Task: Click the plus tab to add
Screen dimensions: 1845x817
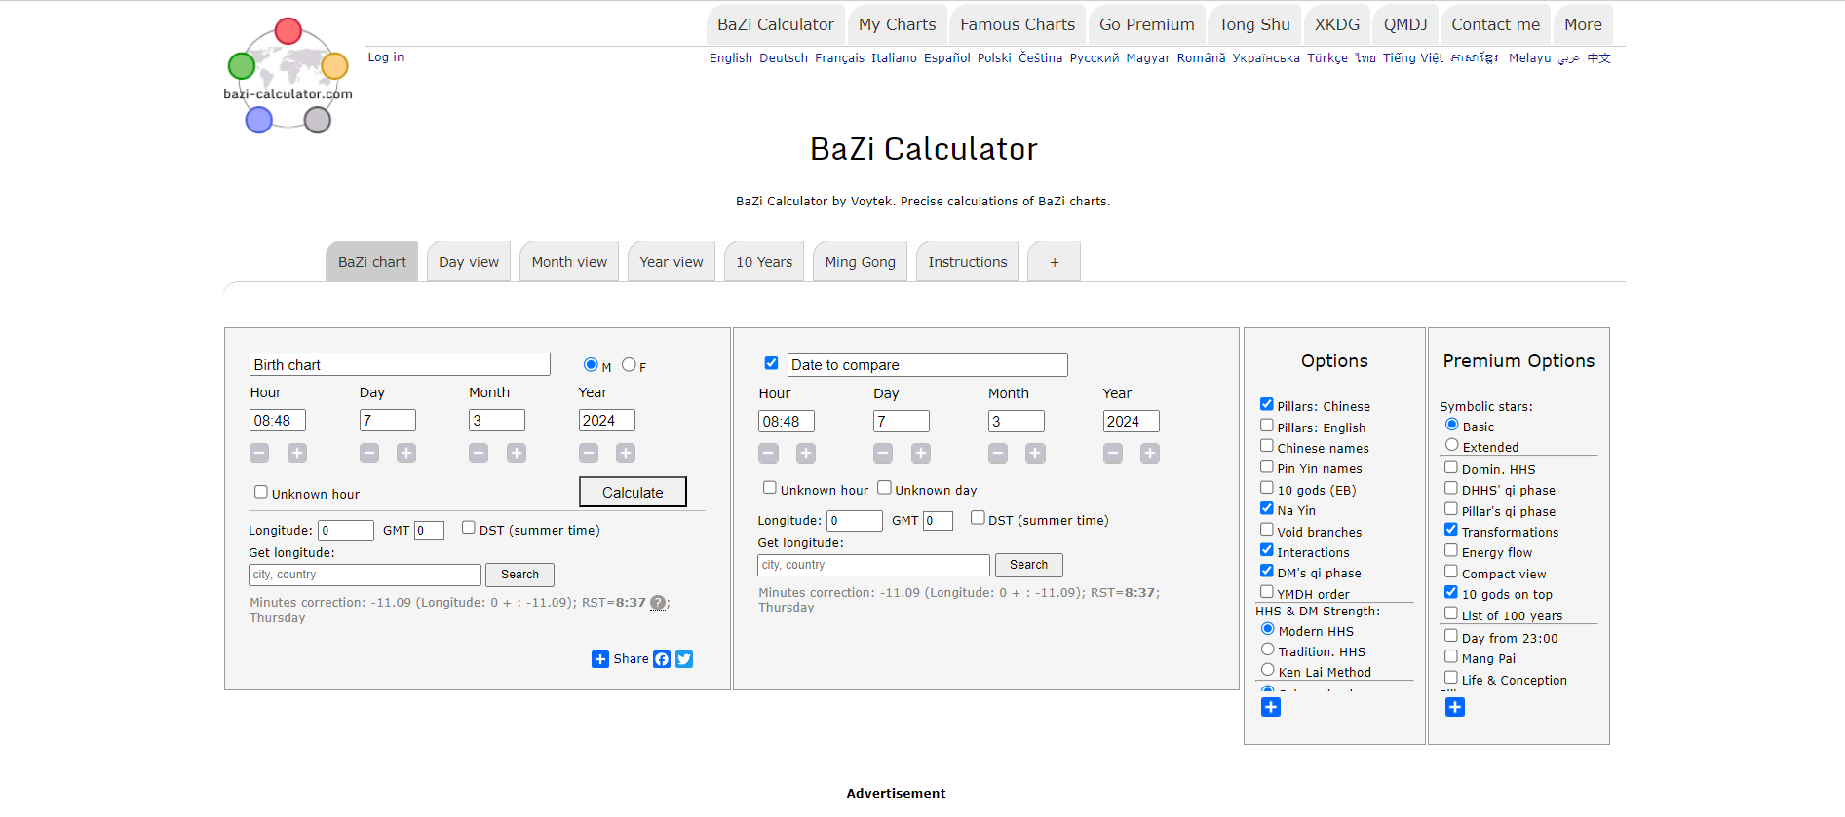Action: pos(1054,262)
